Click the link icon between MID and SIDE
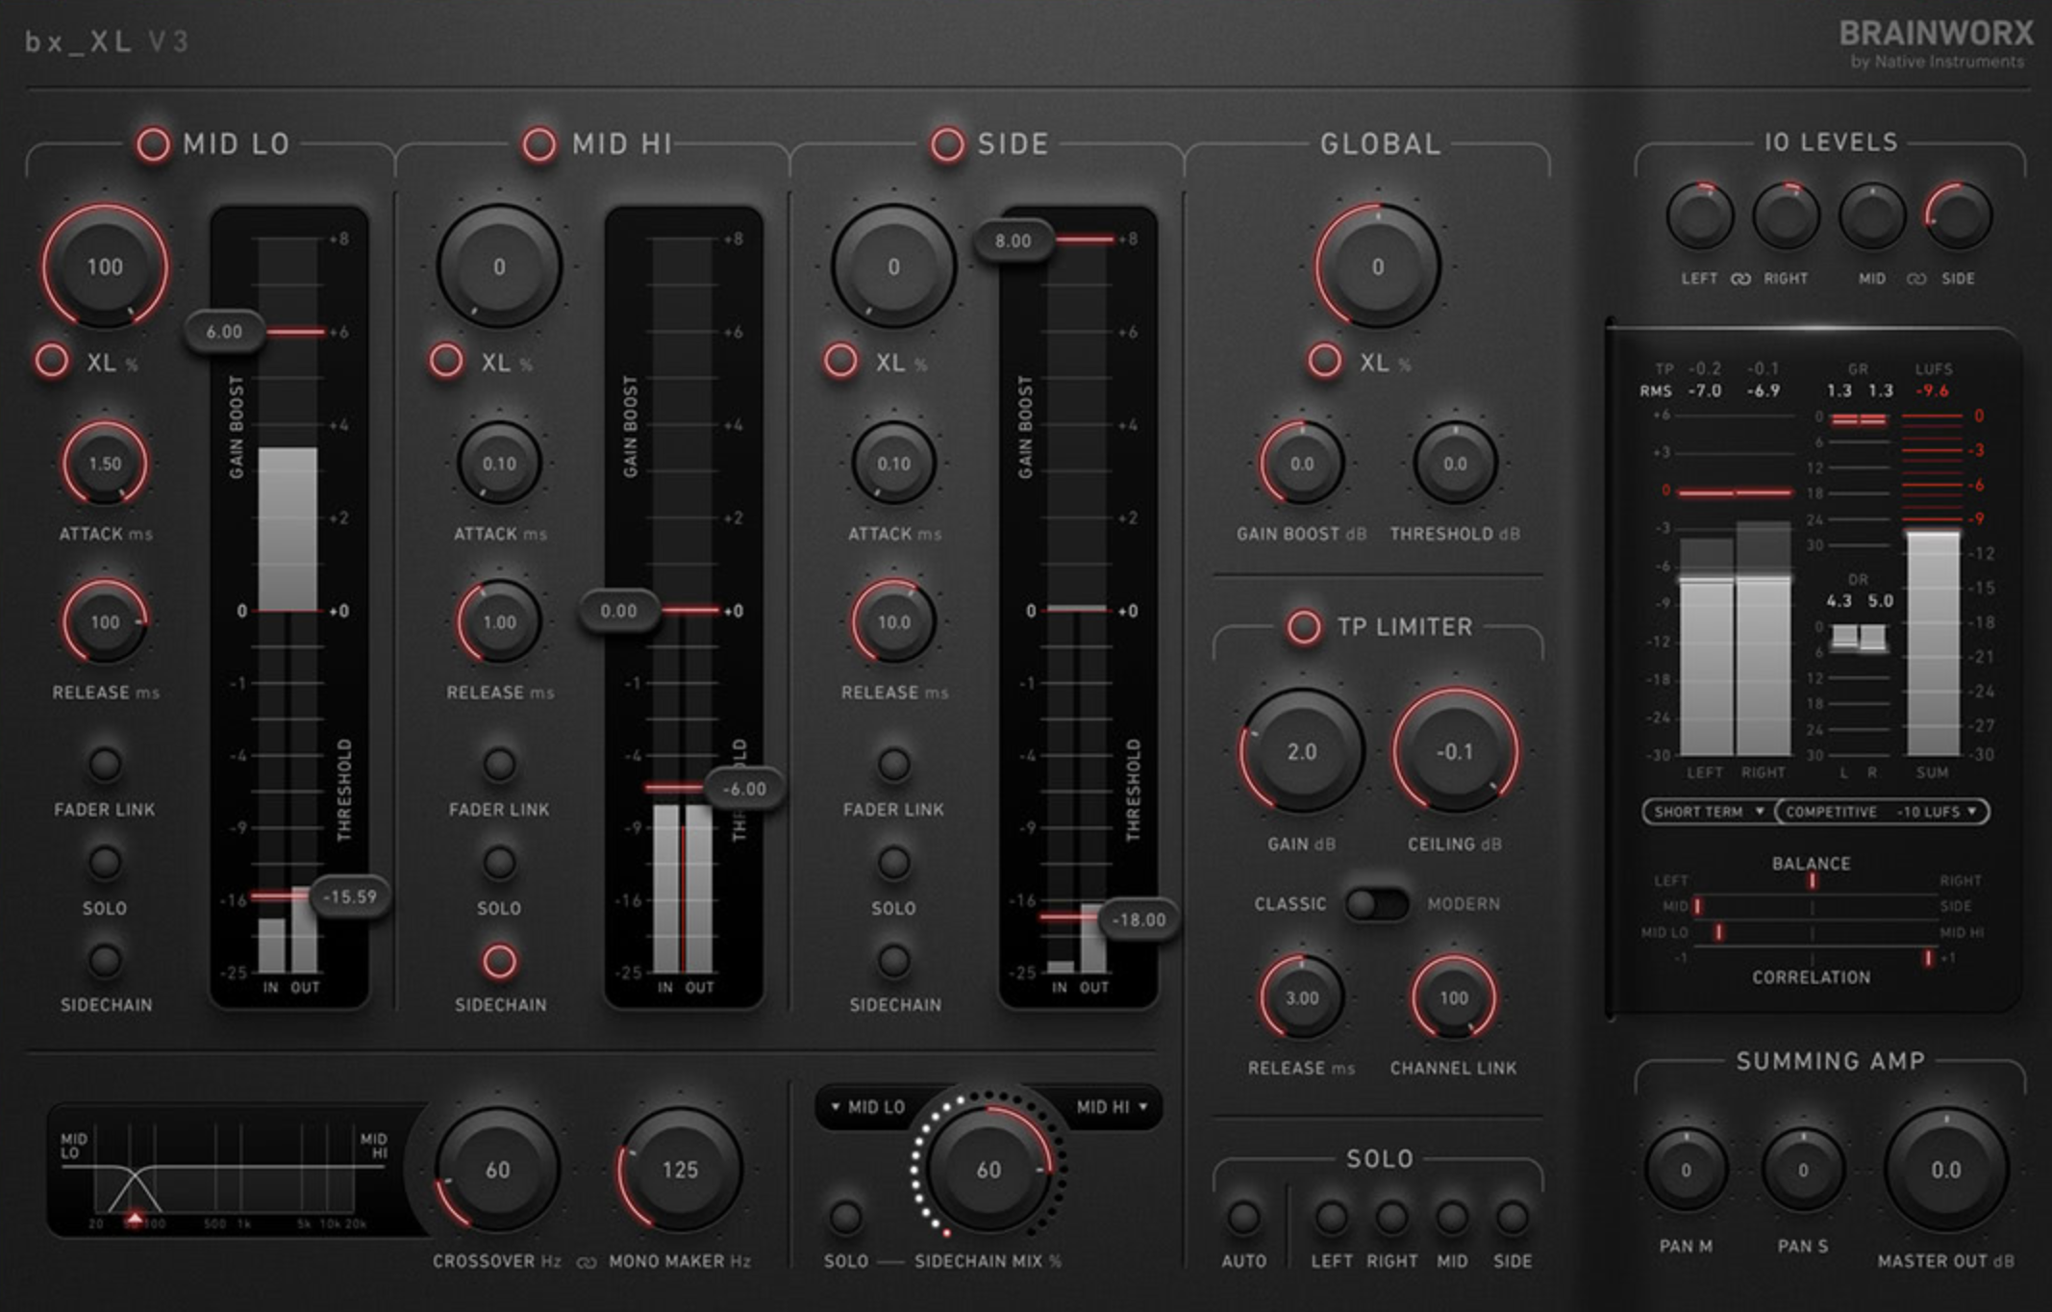 pos(1915,278)
